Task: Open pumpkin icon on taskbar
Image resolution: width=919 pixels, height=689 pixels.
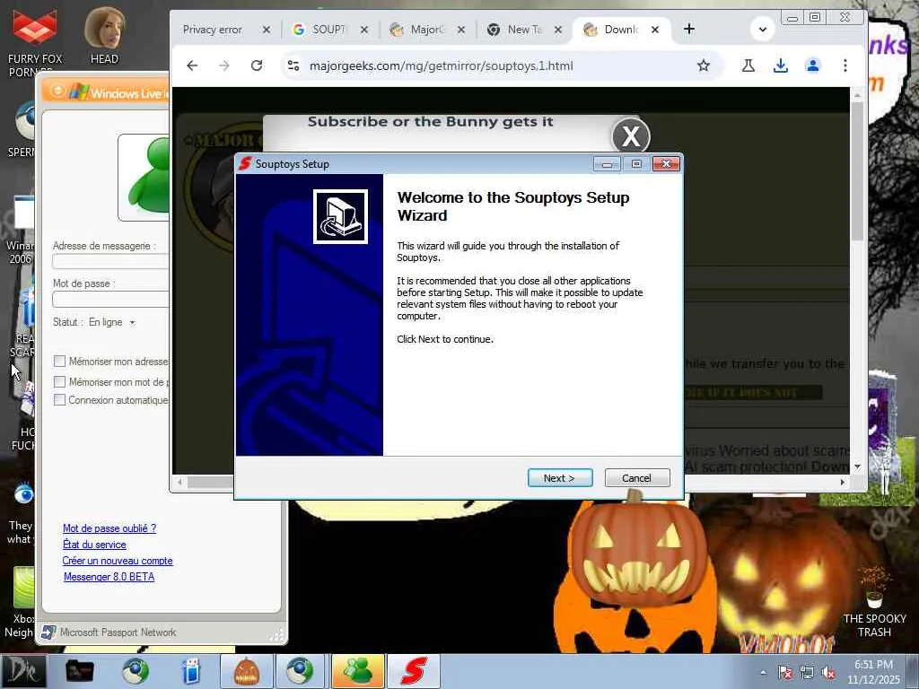Action: pos(246,671)
